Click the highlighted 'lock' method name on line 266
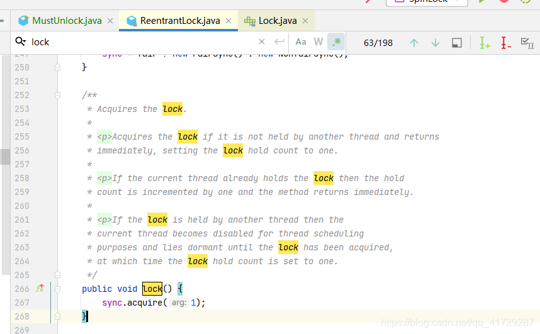The image size is (540, 334). [152, 289]
